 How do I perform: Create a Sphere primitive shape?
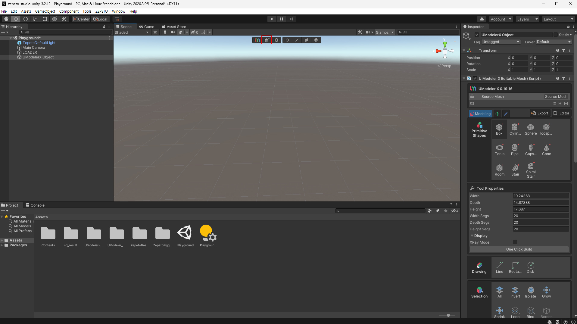pyautogui.click(x=531, y=129)
